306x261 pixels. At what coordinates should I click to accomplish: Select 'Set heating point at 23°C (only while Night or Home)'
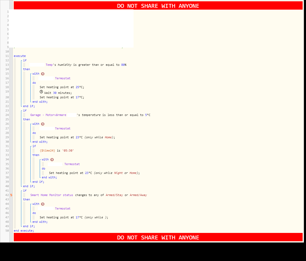tap(95, 173)
